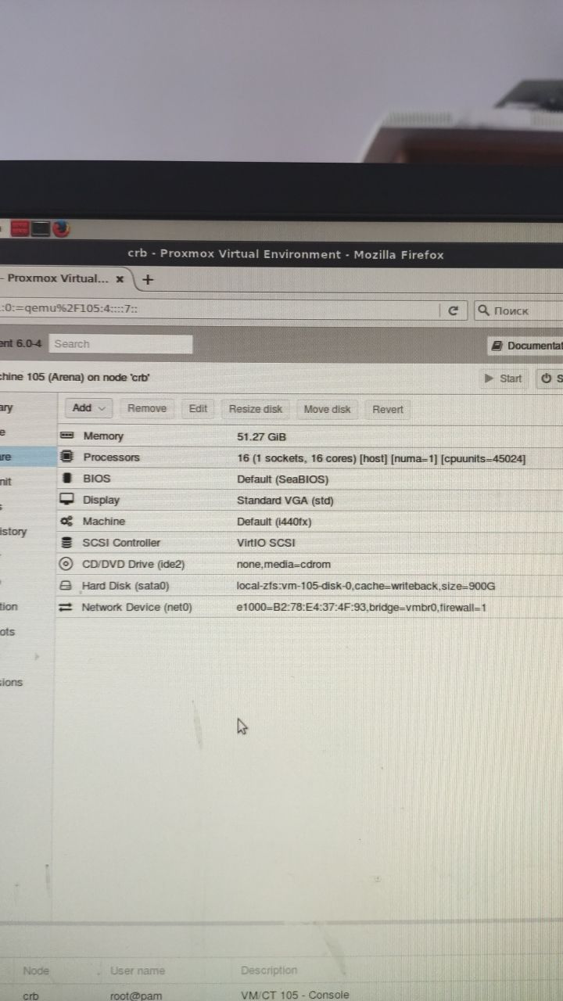The height and width of the screenshot is (1001, 563).
Task: Click the User name column header
Action: point(138,971)
